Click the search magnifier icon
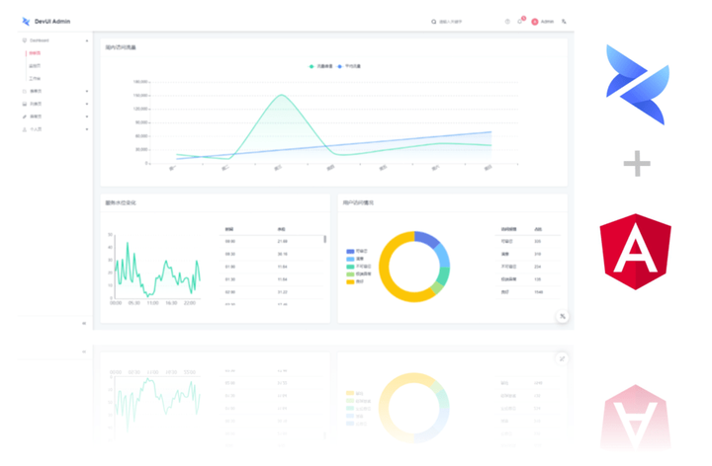The width and height of the screenshot is (712, 466). point(434,22)
